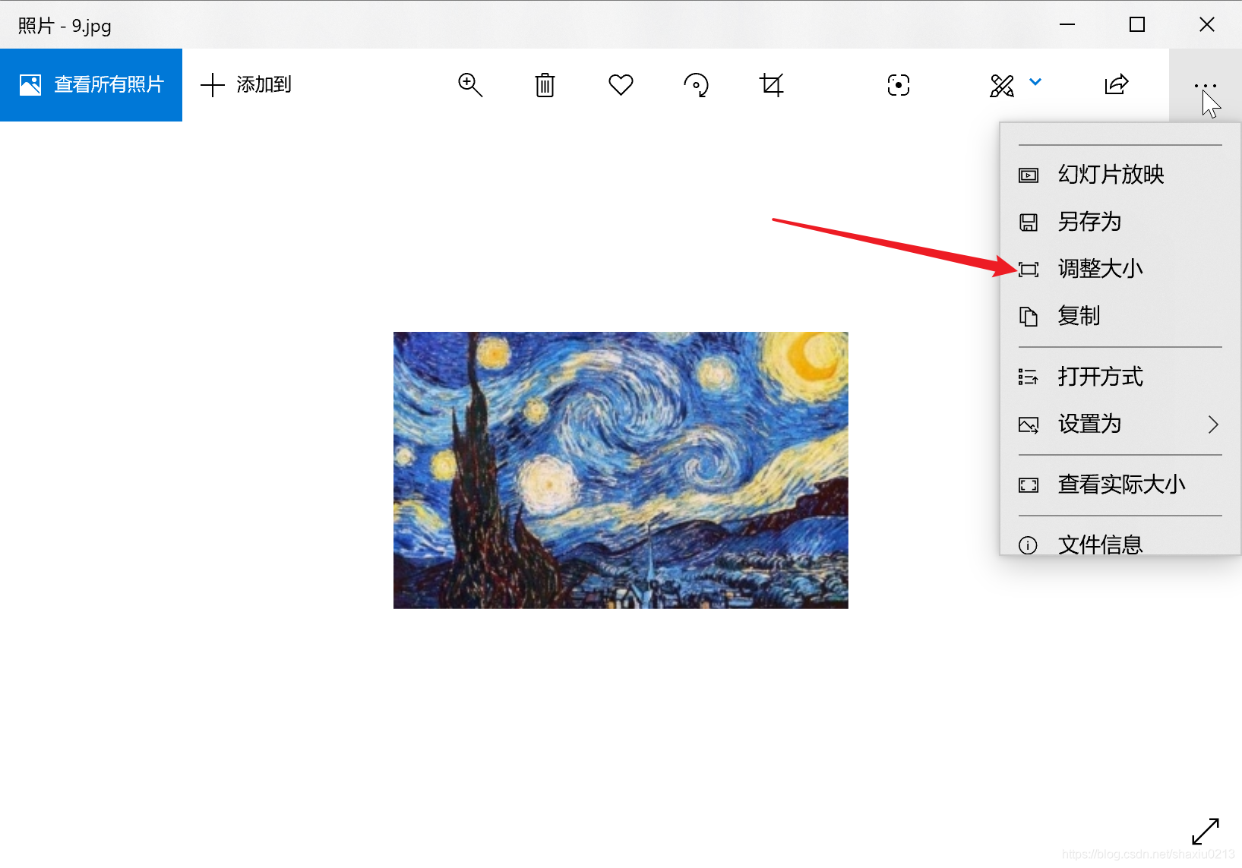This screenshot has height=868, width=1242.
Task: Select 调整大小 to resize image
Action: (x=1120, y=269)
